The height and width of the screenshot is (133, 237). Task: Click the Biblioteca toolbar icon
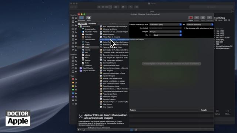point(81,18)
